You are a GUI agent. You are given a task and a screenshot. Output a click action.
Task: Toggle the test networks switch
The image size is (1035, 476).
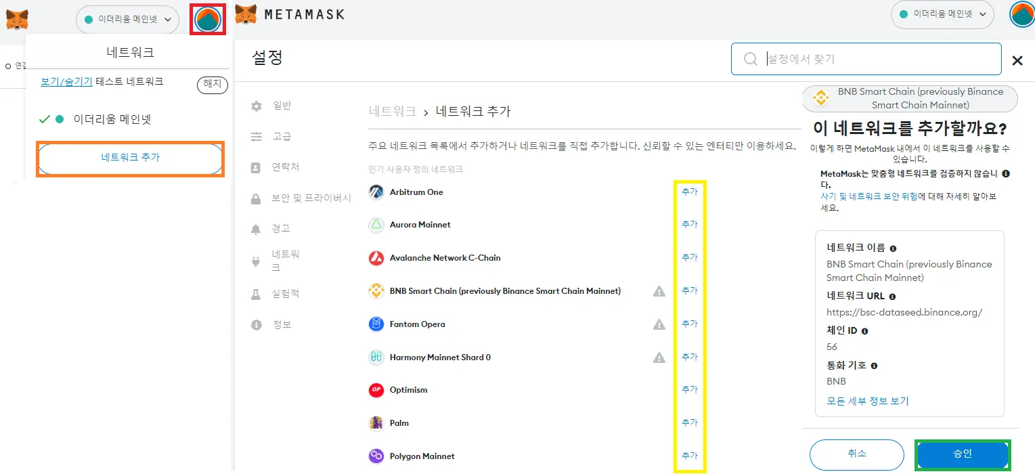(x=213, y=84)
